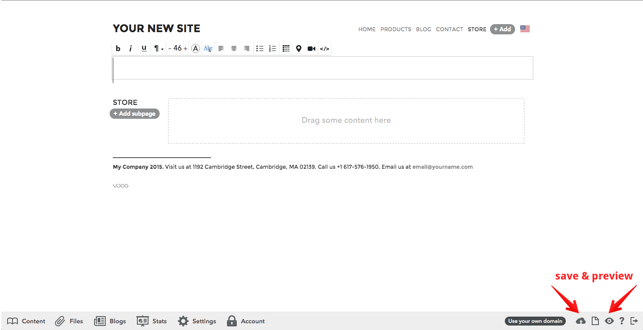Screen dimensions: 643x330
Task: Toggle underline formatting in text toolbar
Action: [x=144, y=49]
